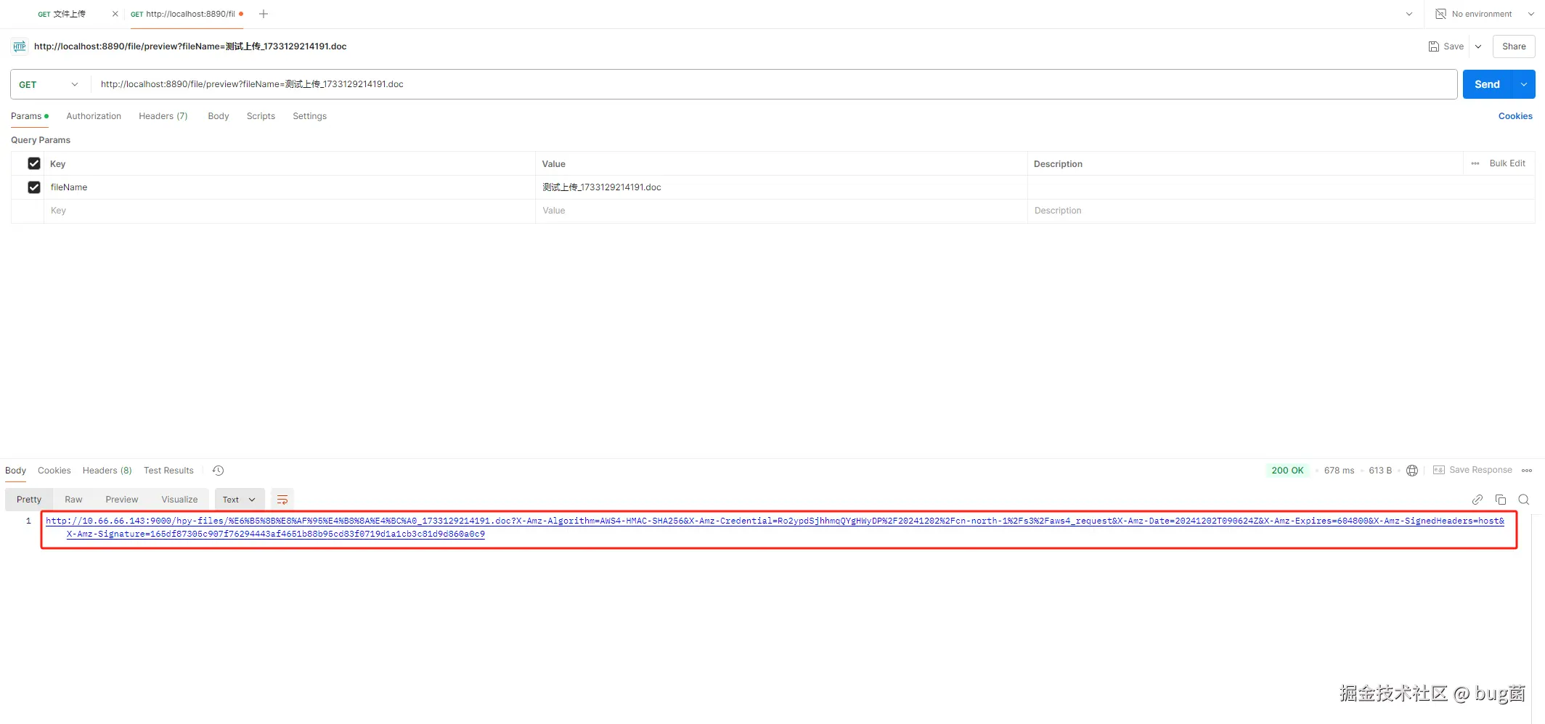Open the params table more options ellipsis
This screenshot has height=724, width=1545.
click(x=1475, y=163)
